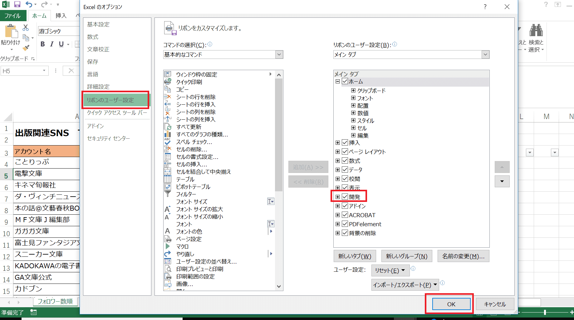The image size is (574, 320).
Task: Toggle the ACROBAT tab checkbox
Action: point(345,215)
